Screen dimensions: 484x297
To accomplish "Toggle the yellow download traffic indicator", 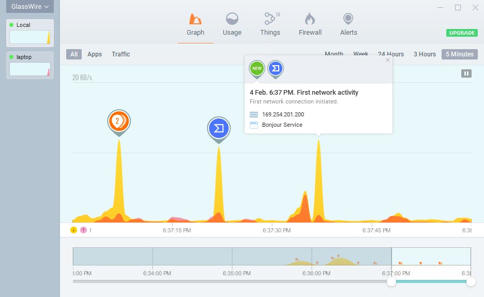I will point(73,230).
